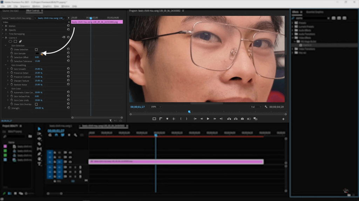Click the Skin Smoothing section heading
359x201 pixels.
(19, 65)
